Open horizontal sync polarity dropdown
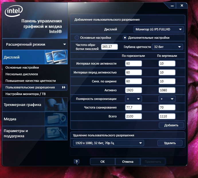Image resolution: width=198 pixels, height=178 pixels. click(133, 99)
